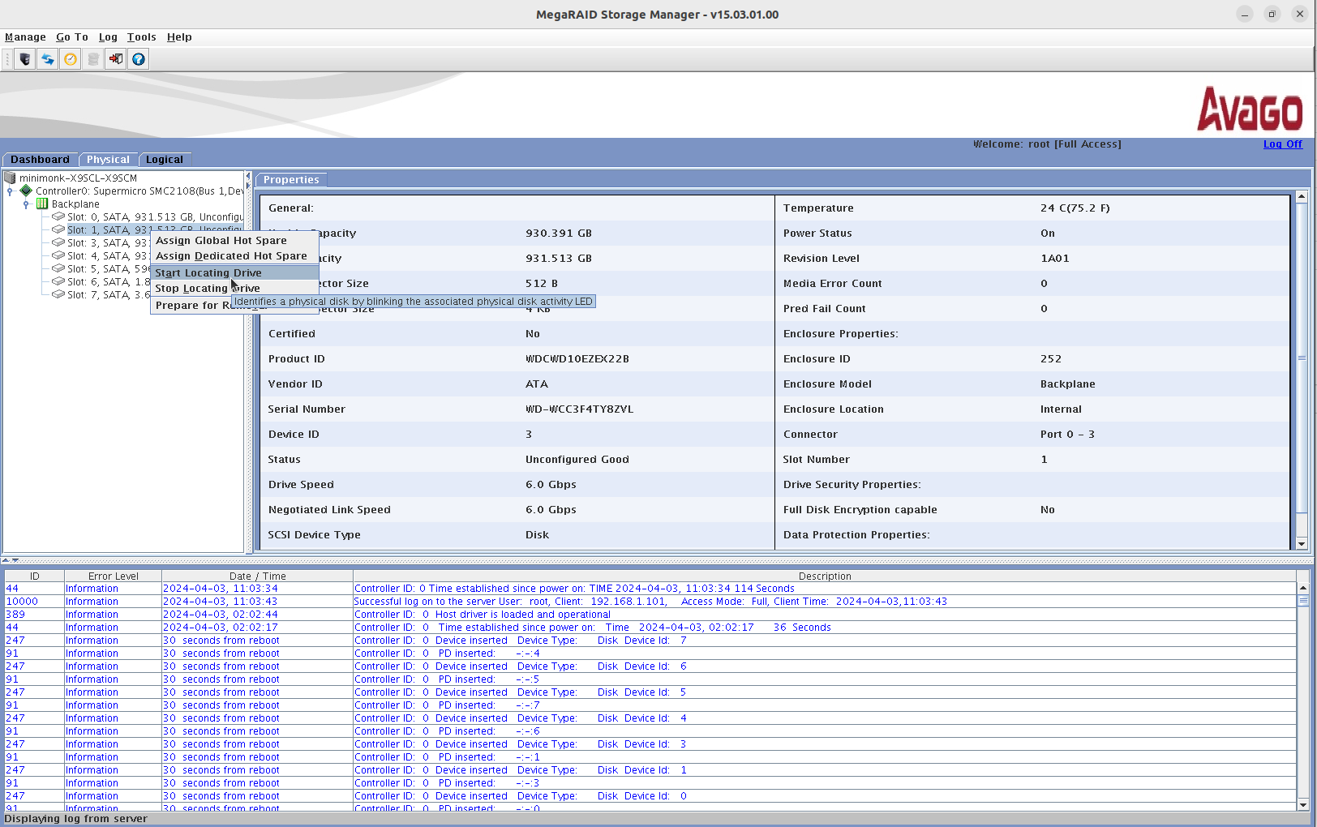Switch to the Physical tab
Screen dimensions: 1317x827
coord(109,160)
